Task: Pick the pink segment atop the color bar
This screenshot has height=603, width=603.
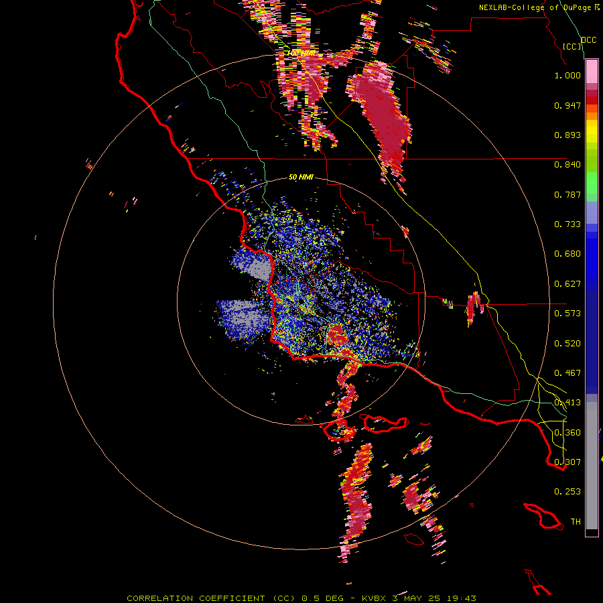Action: coord(592,72)
